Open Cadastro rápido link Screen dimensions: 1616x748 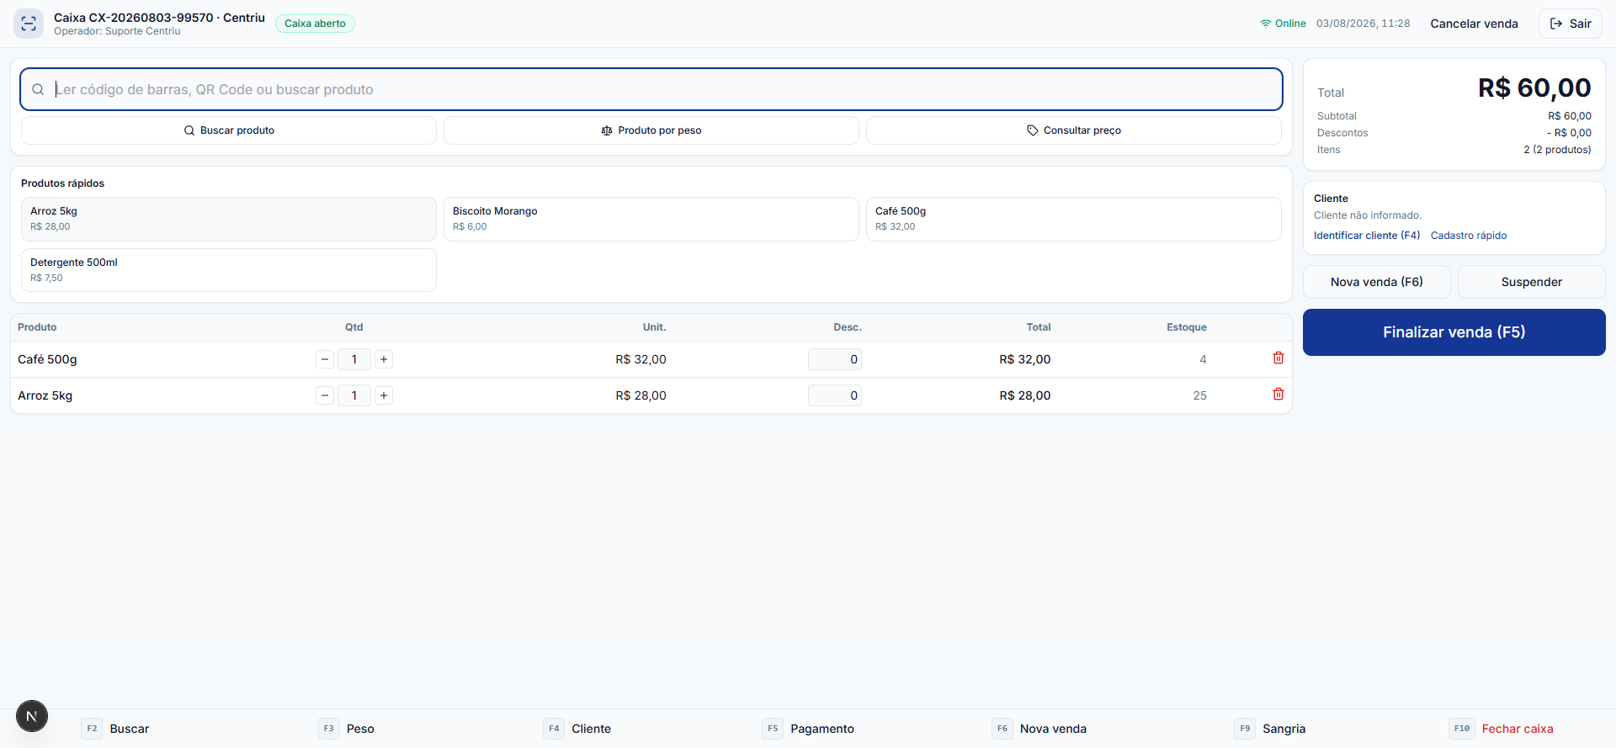click(x=1469, y=236)
